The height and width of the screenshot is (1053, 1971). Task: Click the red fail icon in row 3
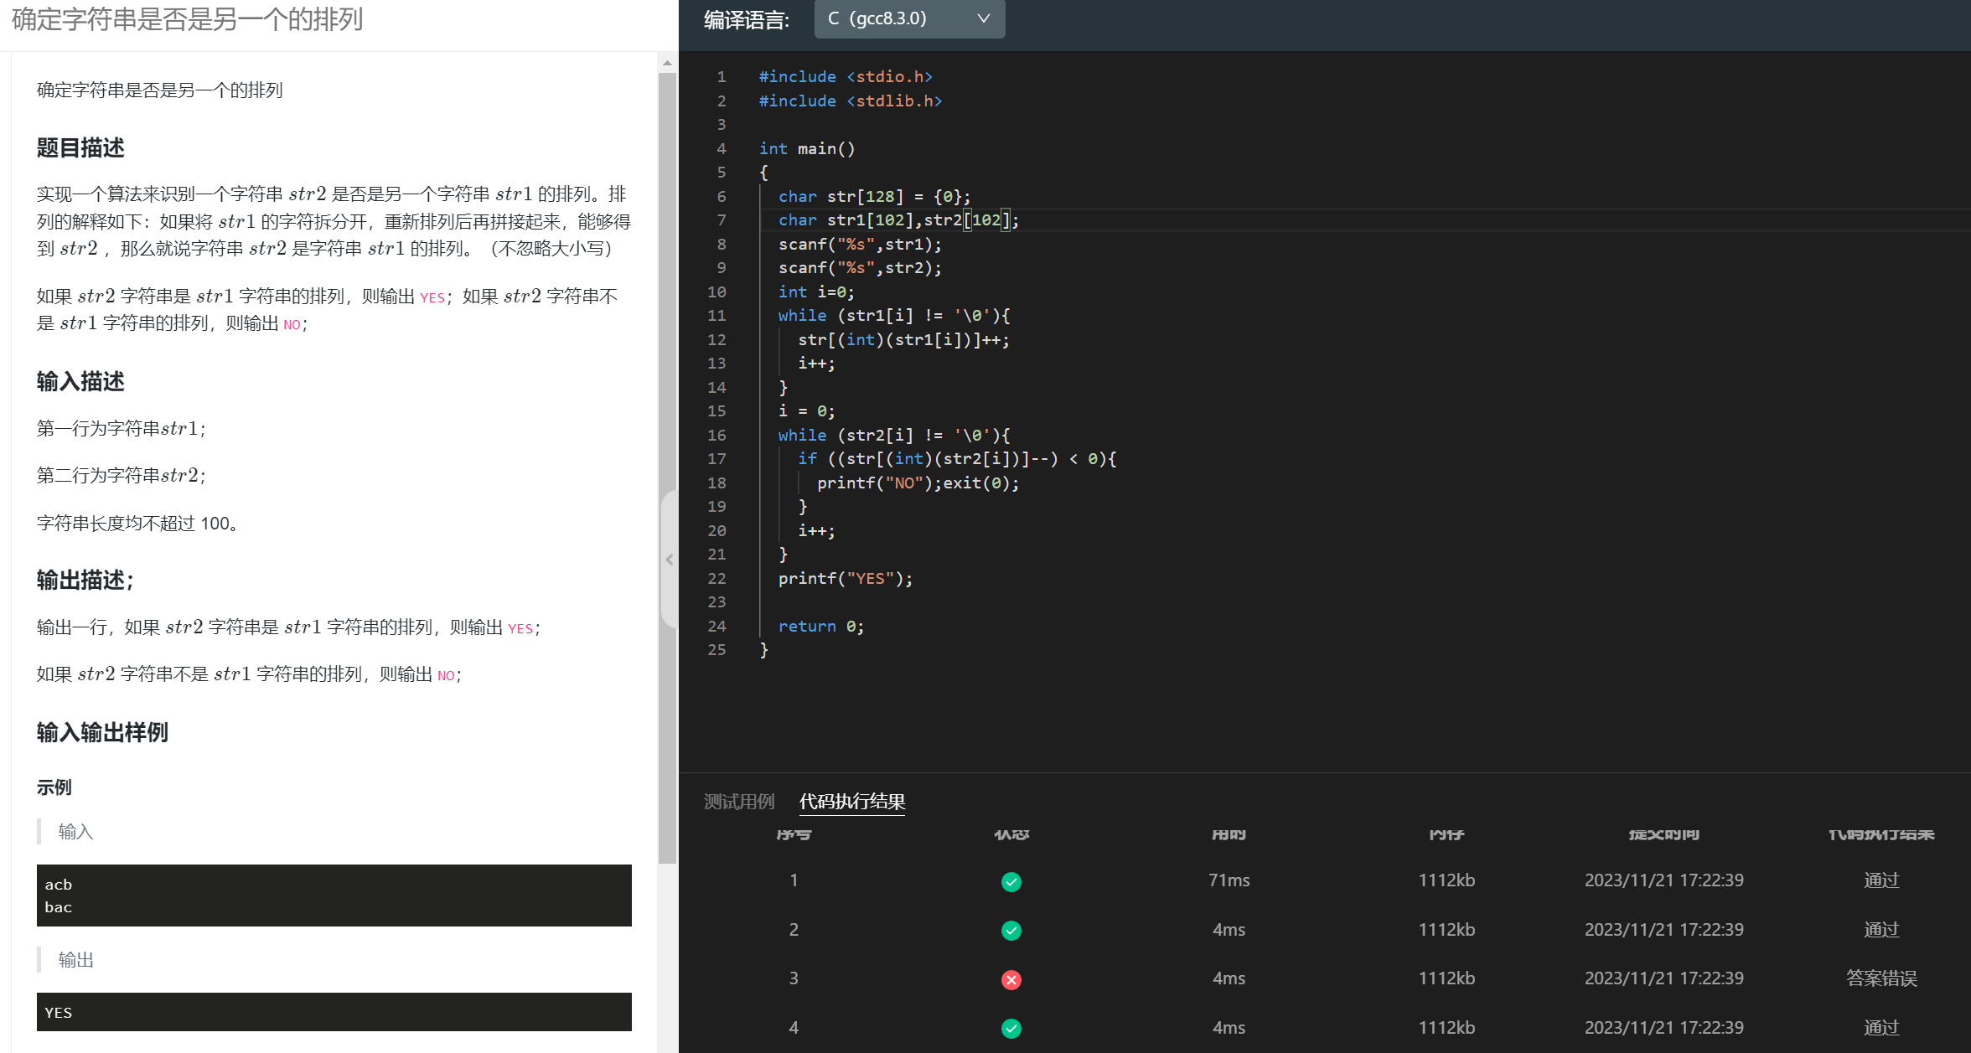(x=1011, y=979)
